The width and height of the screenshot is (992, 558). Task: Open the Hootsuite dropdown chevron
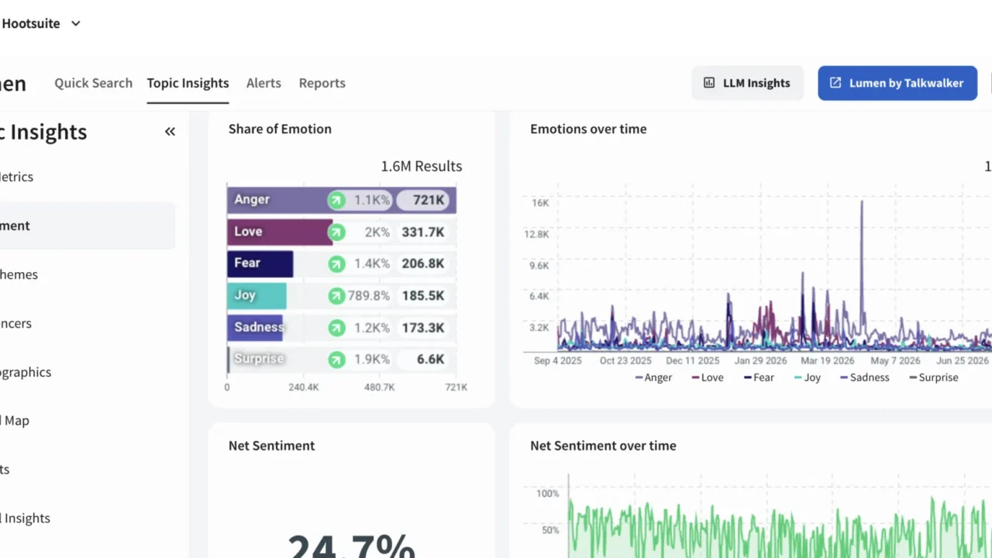[76, 23]
